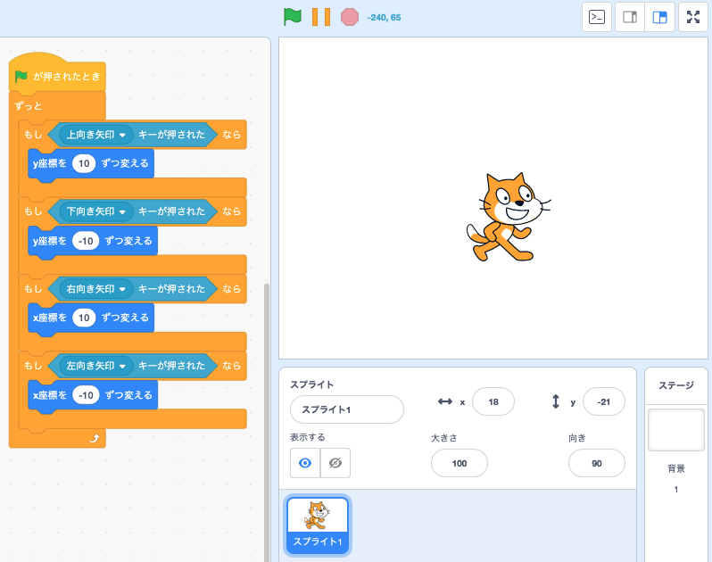
Task: Switch to small stage layout icon
Action: [630, 17]
